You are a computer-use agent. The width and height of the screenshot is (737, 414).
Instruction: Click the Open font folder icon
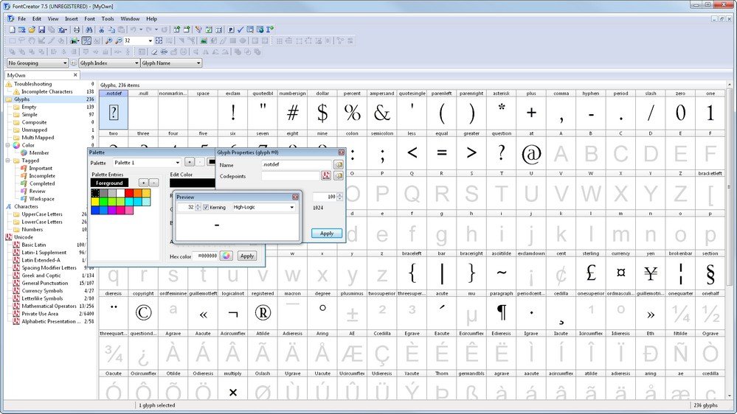point(32,29)
